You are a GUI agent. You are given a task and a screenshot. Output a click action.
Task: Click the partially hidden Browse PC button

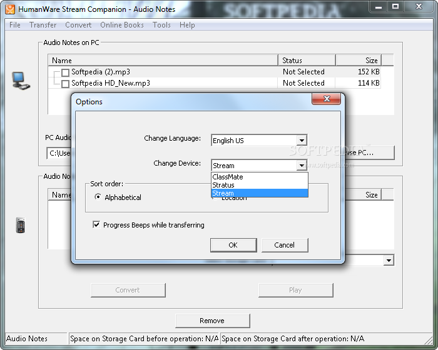(370, 152)
